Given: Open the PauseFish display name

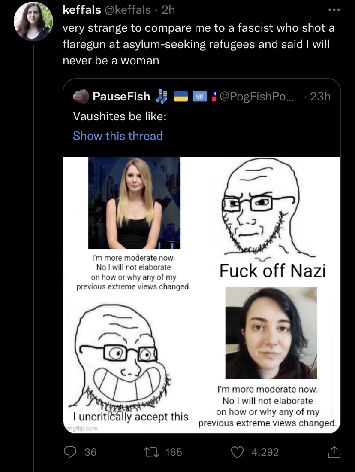Looking at the screenshot, I should click(121, 96).
